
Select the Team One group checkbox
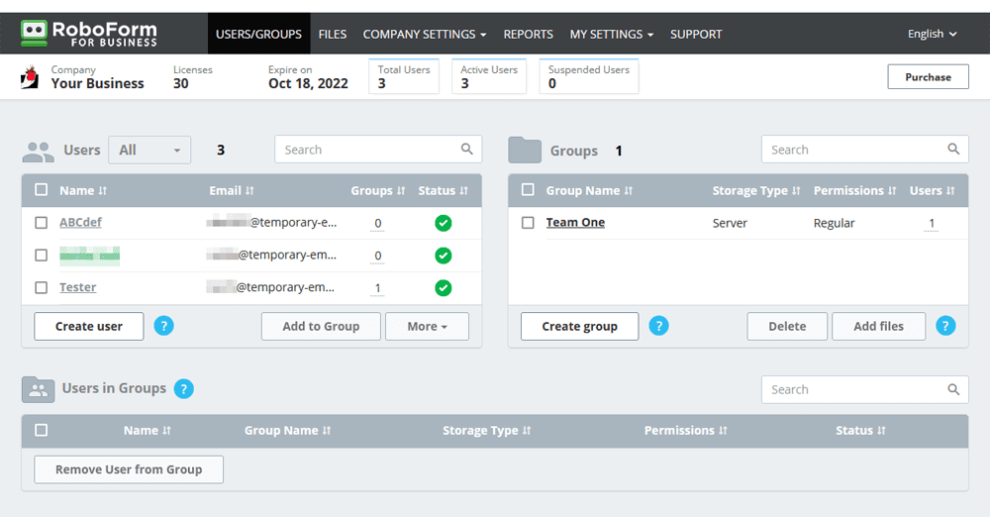[528, 223]
